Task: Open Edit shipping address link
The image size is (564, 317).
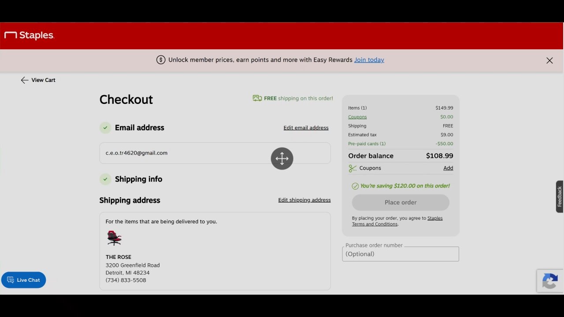Action: (x=304, y=200)
